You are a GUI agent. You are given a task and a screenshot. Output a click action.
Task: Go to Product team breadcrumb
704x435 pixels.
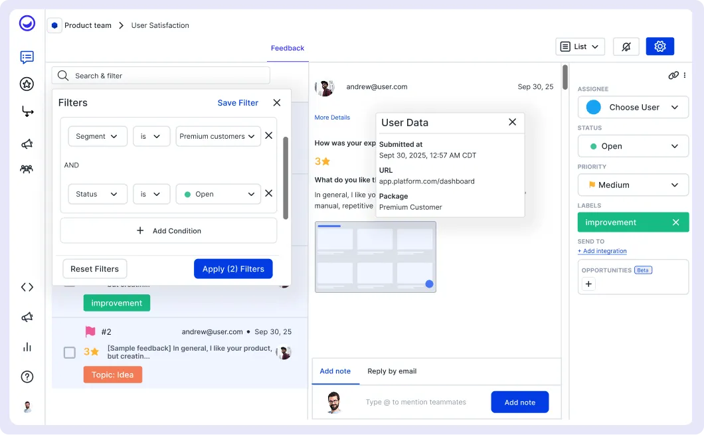pos(88,25)
